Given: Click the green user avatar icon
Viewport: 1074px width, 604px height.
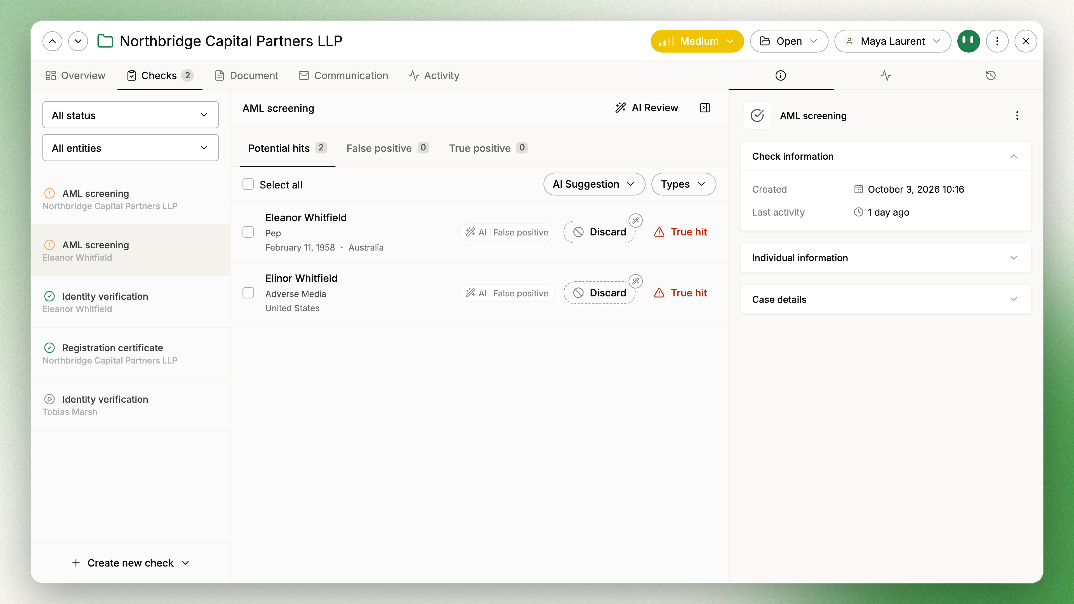Looking at the screenshot, I should coord(968,41).
